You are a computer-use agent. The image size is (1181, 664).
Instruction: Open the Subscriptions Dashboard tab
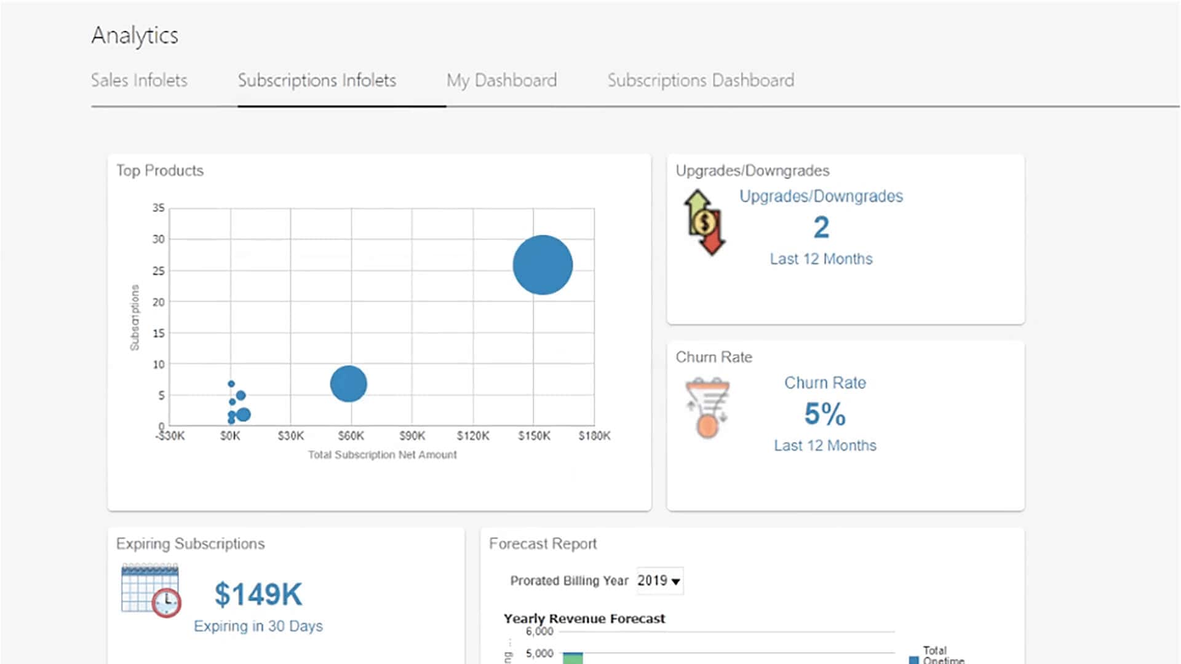coord(701,80)
